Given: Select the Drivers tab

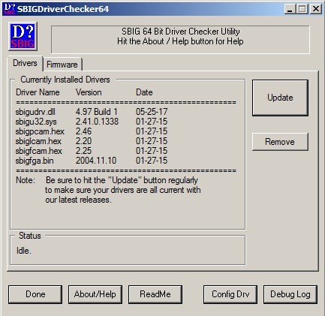Looking at the screenshot, I should point(25,63).
